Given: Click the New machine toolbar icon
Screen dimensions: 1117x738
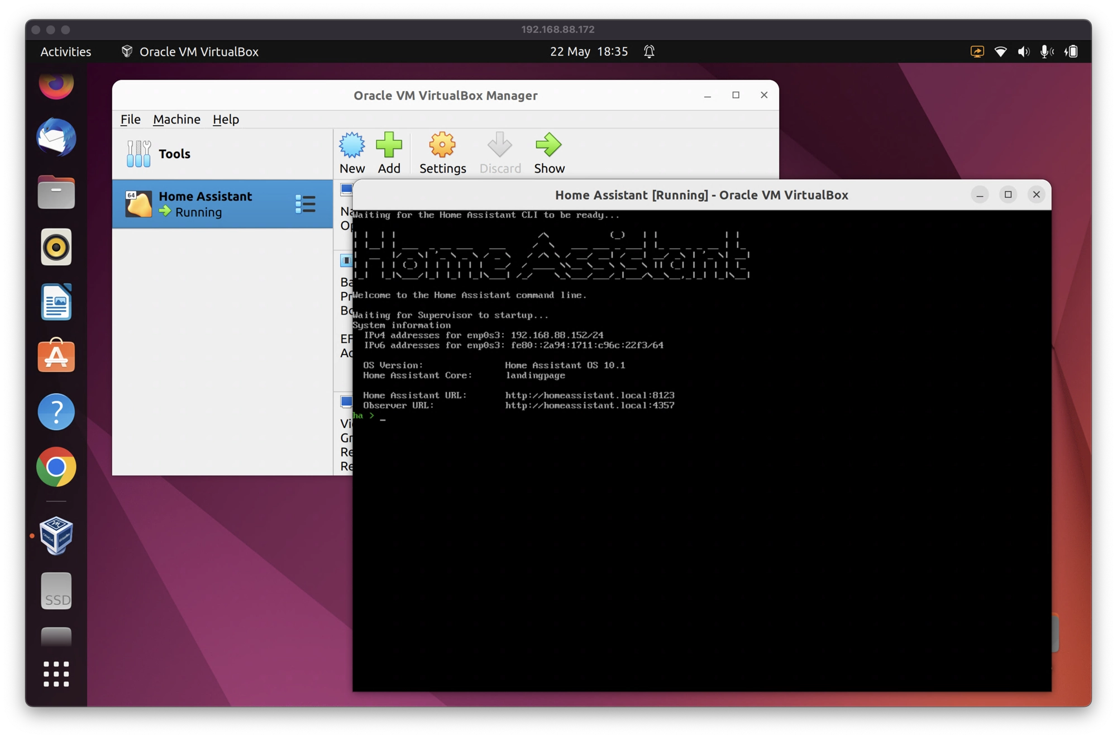Looking at the screenshot, I should click(x=352, y=153).
